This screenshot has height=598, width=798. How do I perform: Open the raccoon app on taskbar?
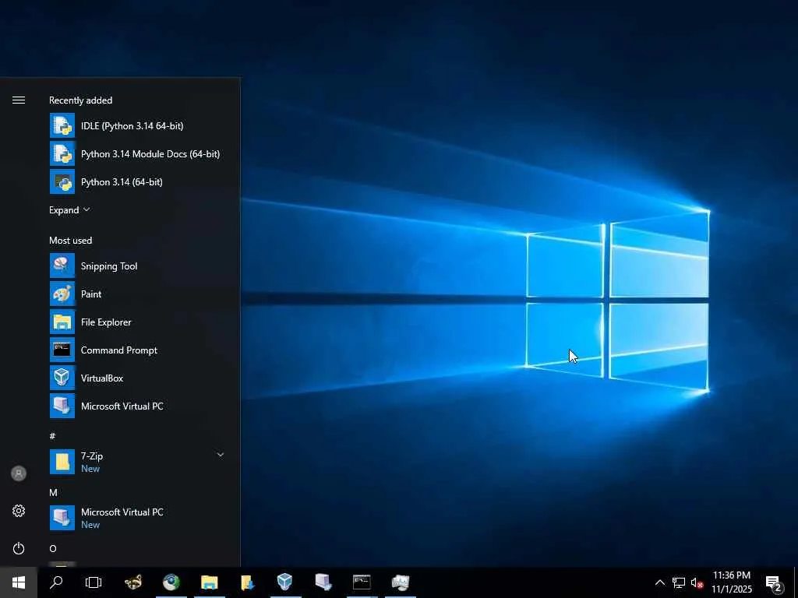[x=133, y=582]
